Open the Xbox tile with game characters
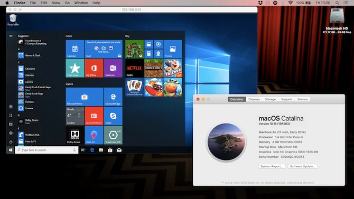The image size is (354, 199). (x=134, y=49)
